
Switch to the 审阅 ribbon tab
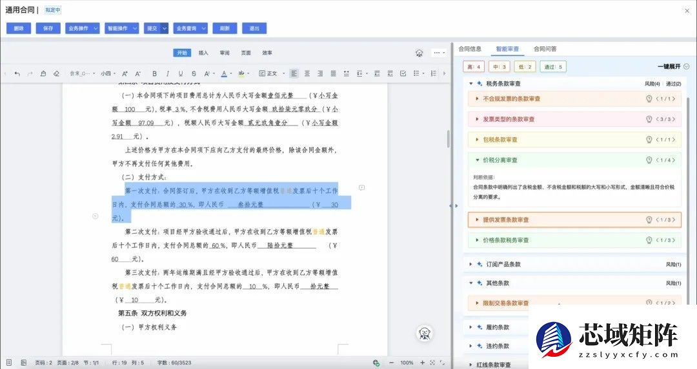(x=225, y=53)
